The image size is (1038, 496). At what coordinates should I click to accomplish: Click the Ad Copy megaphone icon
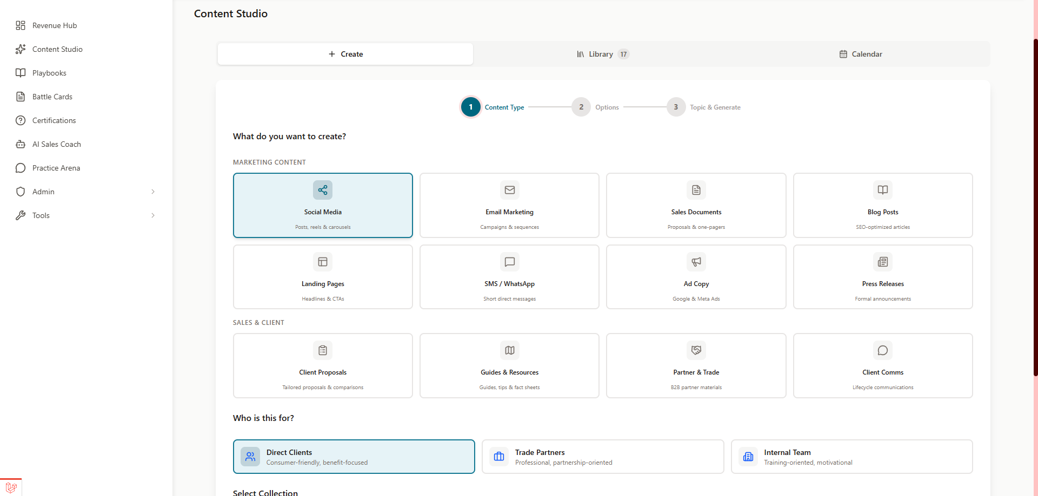[x=696, y=262]
